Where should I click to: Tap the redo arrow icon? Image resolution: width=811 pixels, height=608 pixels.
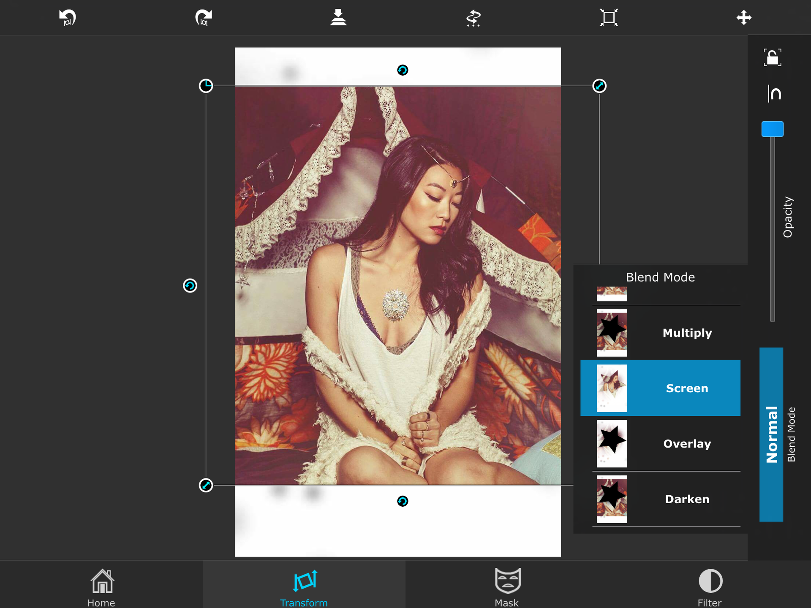[203, 17]
